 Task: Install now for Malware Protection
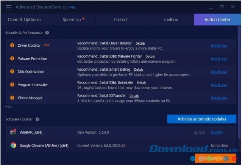219,58
